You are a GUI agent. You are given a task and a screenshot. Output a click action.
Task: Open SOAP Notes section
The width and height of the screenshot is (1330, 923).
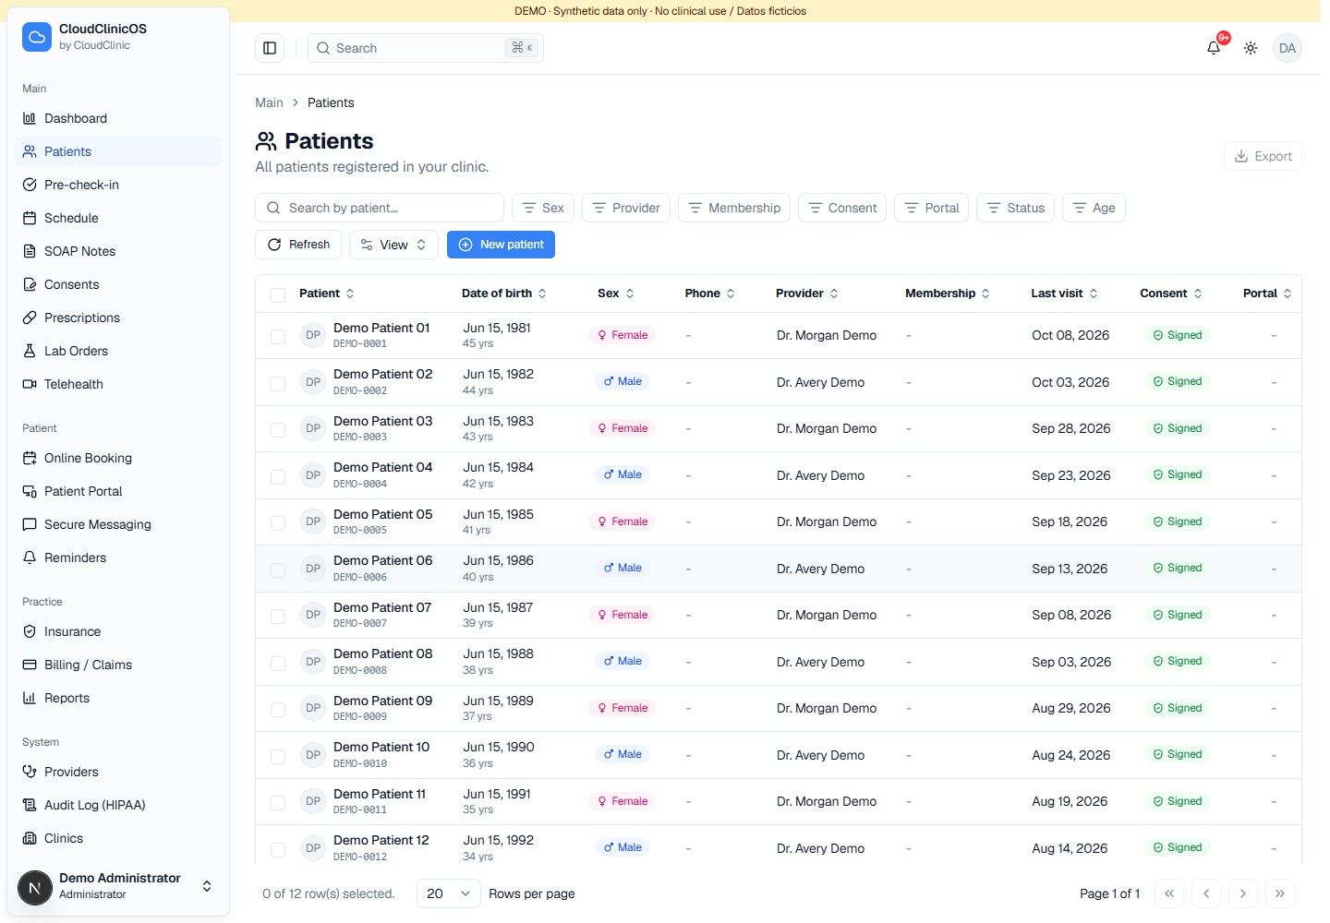pos(118,251)
